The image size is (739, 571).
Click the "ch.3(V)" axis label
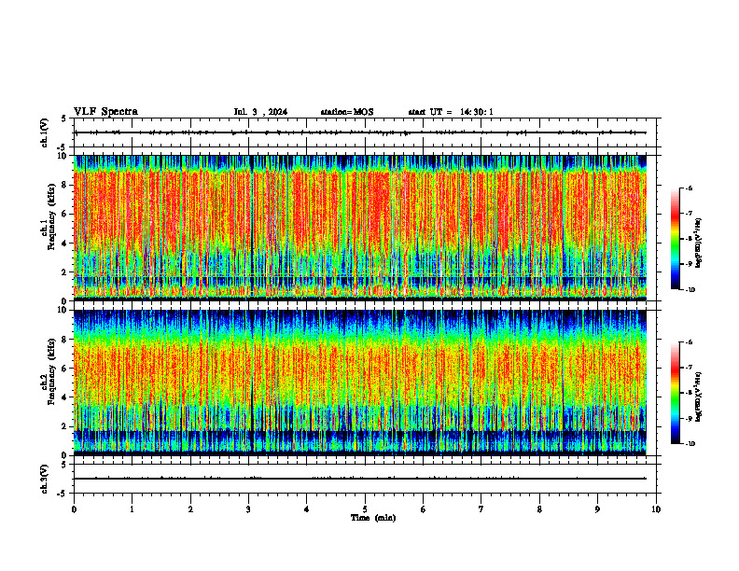click(44, 479)
